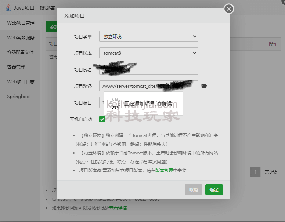Open the 版本管理 link in the notes
Image resolution: width=285 pixels, height=222 pixels.
click(x=164, y=171)
